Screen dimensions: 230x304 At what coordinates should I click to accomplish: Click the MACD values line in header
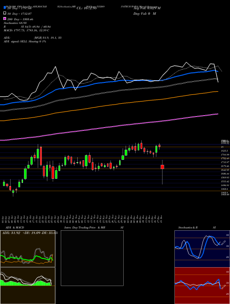(26, 30)
